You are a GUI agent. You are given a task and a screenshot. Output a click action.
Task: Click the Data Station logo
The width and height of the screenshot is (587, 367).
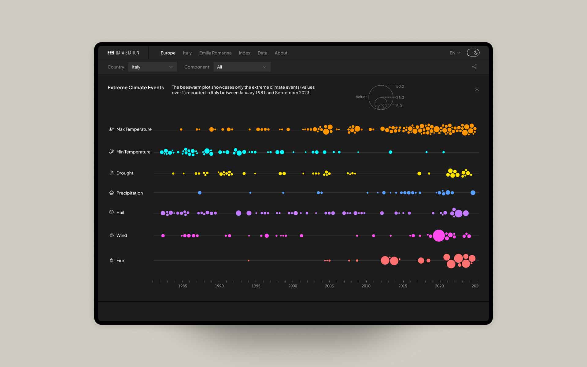point(123,53)
